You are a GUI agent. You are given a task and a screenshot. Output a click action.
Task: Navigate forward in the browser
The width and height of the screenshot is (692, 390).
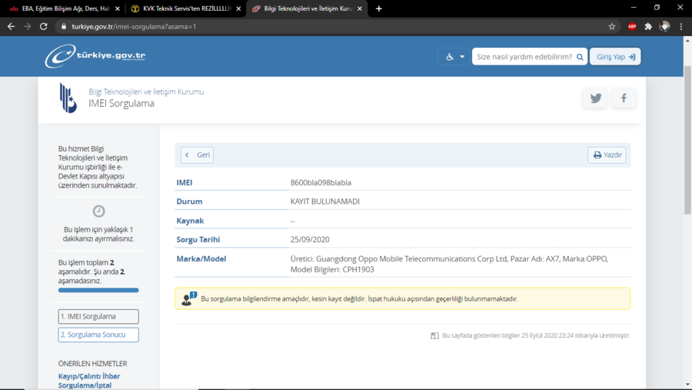(x=28, y=26)
